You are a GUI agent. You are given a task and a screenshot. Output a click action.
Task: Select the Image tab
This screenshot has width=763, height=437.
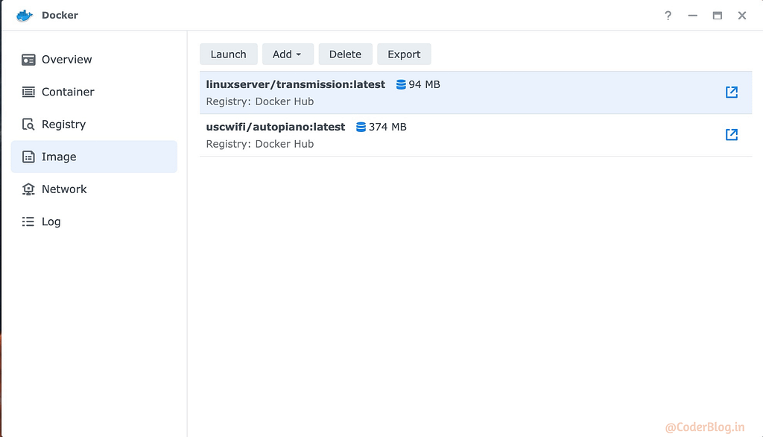(94, 157)
